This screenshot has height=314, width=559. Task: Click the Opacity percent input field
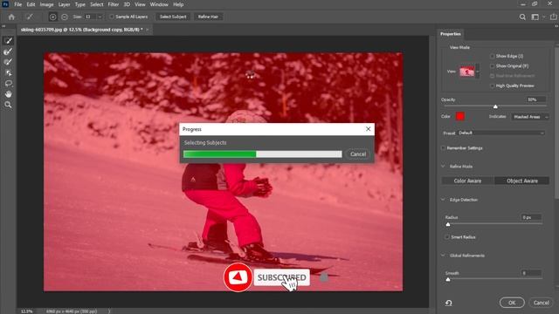tap(536, 99)
